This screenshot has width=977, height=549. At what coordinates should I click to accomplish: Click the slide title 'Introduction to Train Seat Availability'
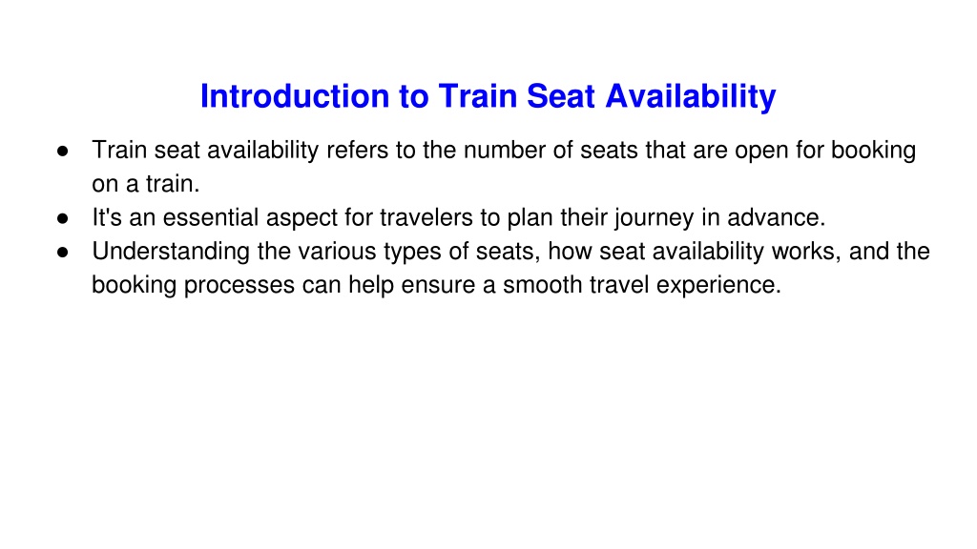pyautogui.click(x=488, y=97)
